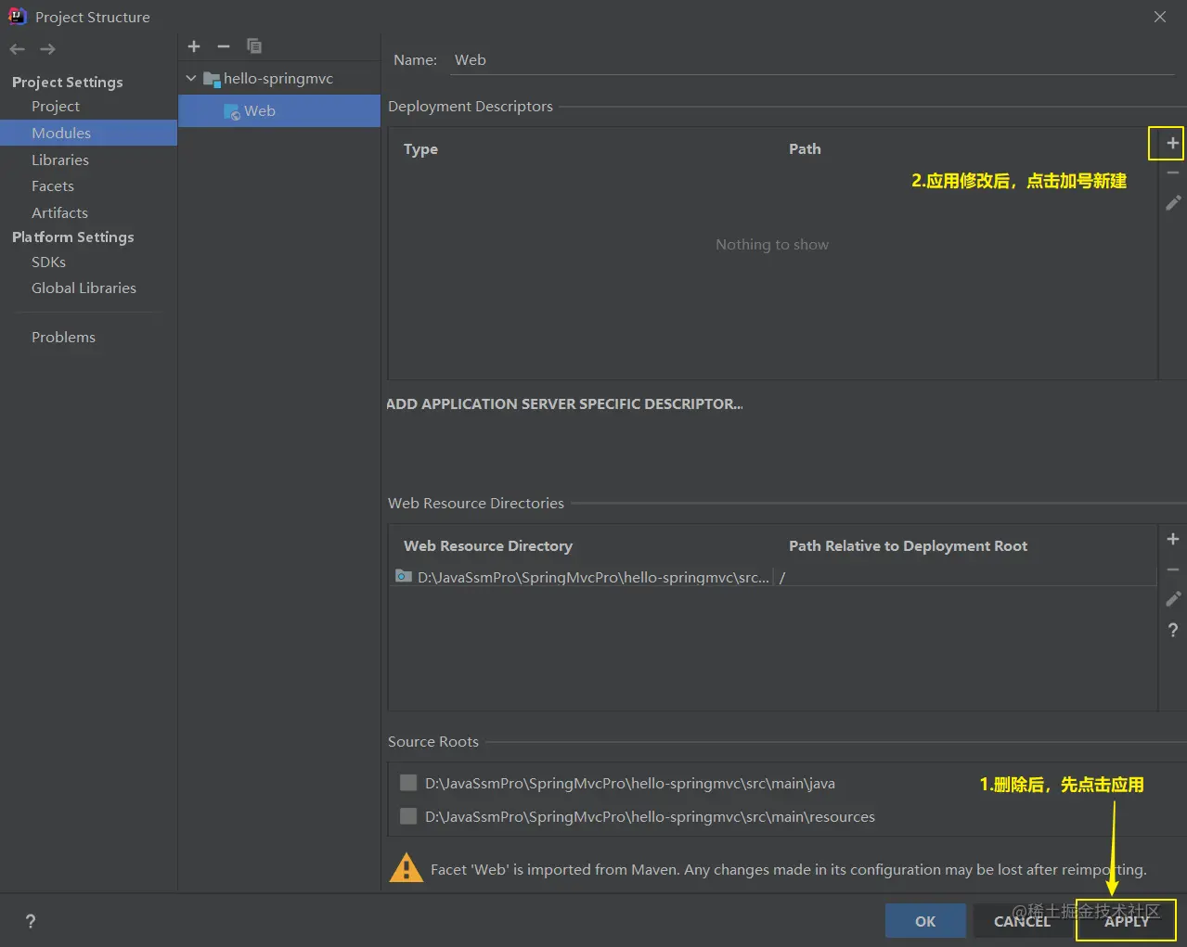Screen dimensions: 1187x947
Task: Select the hello-springmvc module tree item
Action: 279,79
